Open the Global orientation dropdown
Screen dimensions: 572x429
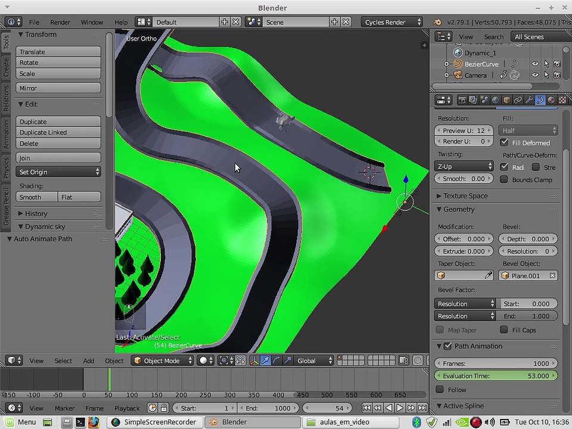click(314, 360)
